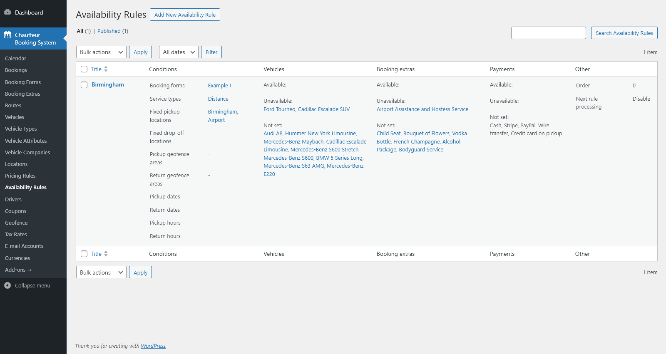This screenshot has width=666, height=354.
Task: Go to Vehicle Types in the menu
Action: pos(21,129)
